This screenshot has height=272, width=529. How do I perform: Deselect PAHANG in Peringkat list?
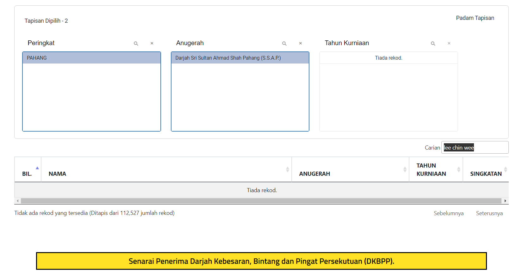point(91,58)
